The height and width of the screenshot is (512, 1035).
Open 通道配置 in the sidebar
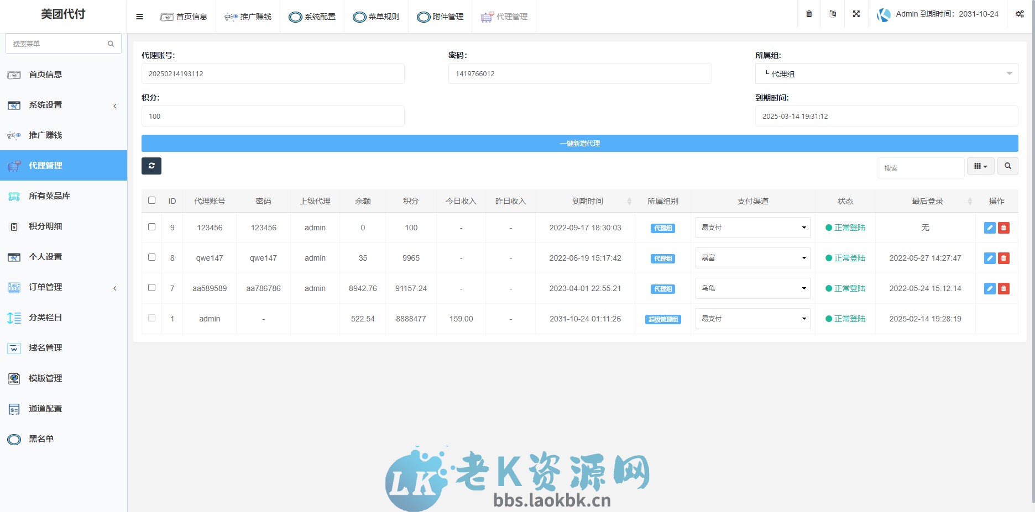(x=44, y=409)
